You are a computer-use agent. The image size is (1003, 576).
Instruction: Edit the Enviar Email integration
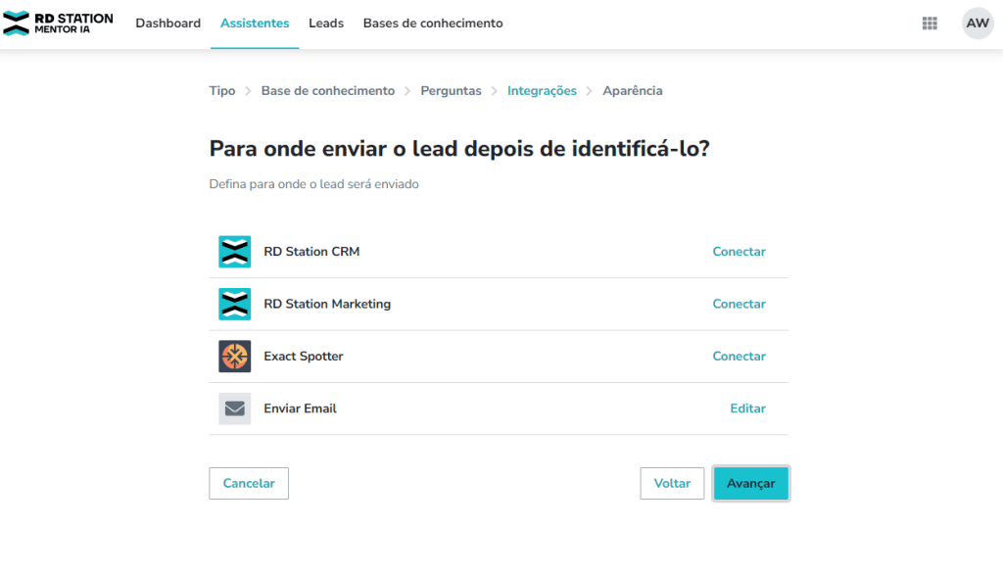click(x=747, y=408)
